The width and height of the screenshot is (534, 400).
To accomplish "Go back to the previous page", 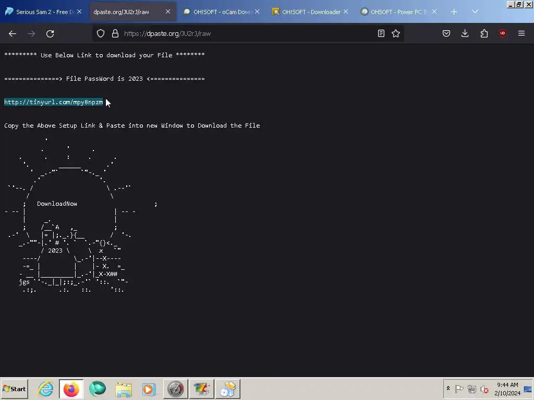I will pyautogui.click(x=13, y=33).
